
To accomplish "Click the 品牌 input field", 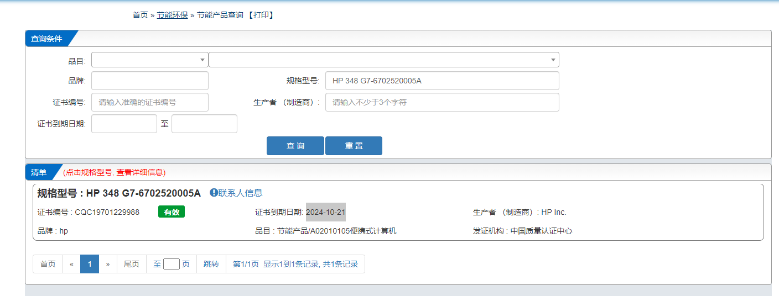I will (x=150, y=81).
